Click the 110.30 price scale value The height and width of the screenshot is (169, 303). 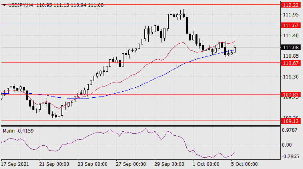tap(291, 77)
